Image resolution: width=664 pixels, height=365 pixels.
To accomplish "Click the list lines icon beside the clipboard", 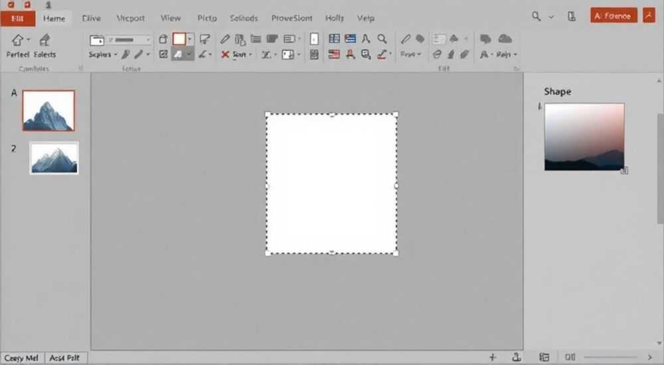I will pyautogui.click(x=256, y=39).
